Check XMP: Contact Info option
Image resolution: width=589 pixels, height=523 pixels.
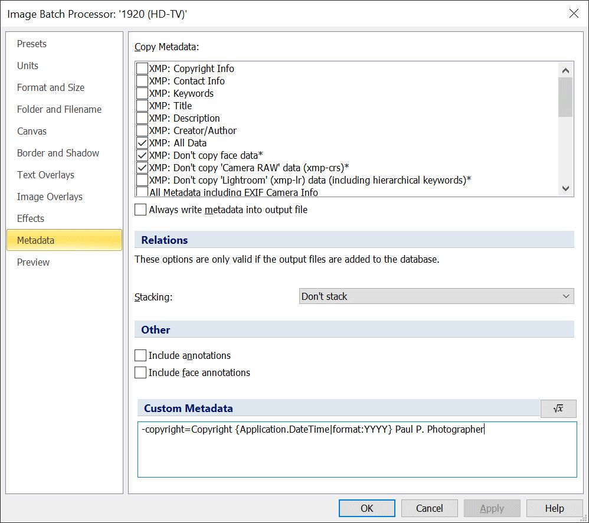pos(142,81)
